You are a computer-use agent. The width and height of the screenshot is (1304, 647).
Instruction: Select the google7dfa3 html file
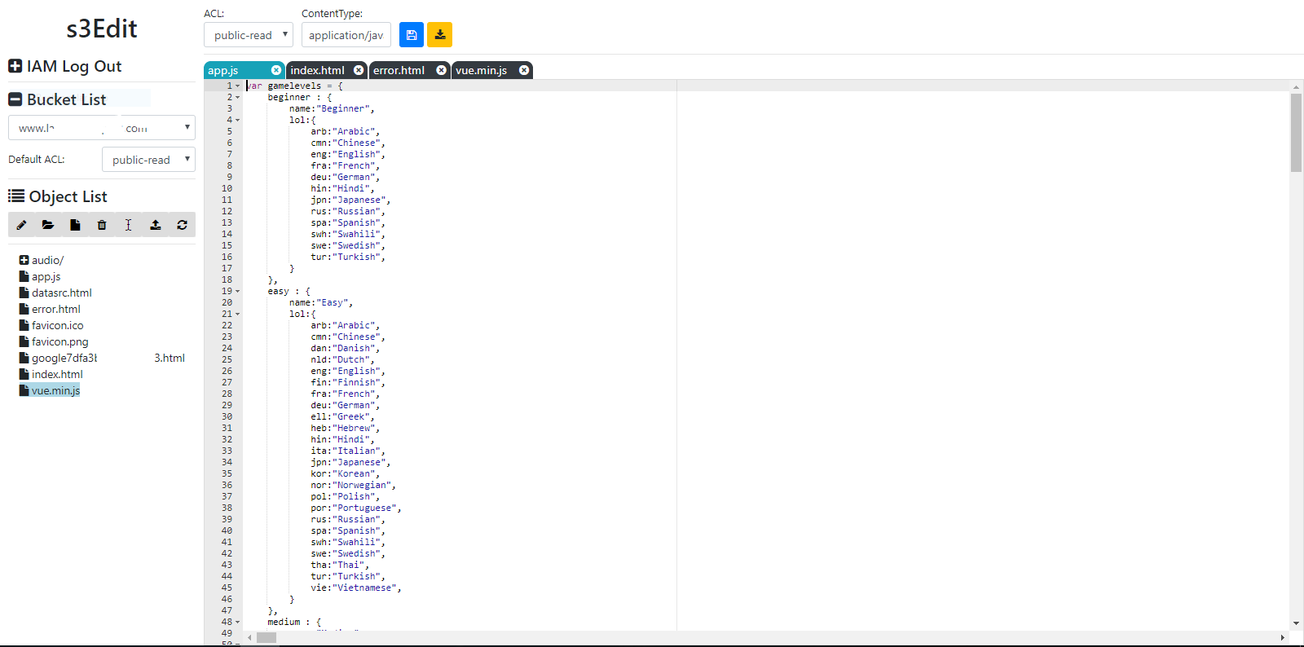coord(102,358)
